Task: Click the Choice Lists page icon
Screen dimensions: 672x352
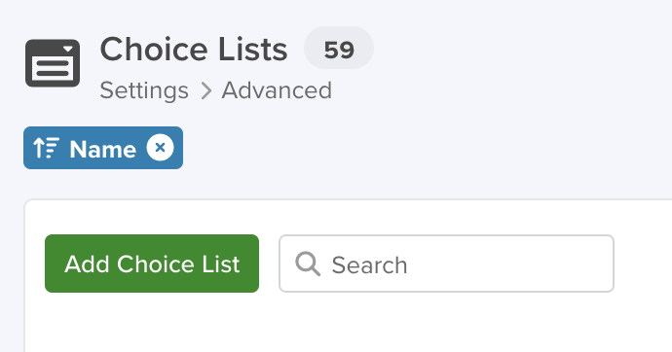Action: (x=53, y=63)
